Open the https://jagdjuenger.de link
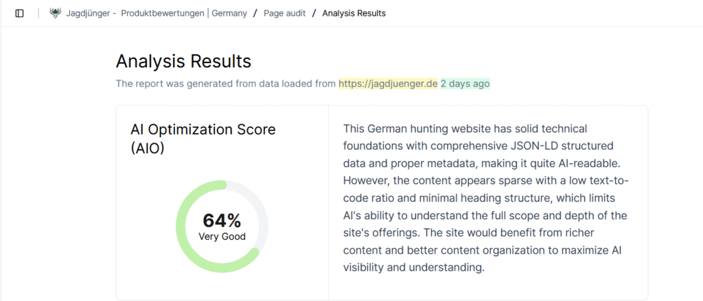Viewport: 703px width, 301px height. tap(388, 84)
